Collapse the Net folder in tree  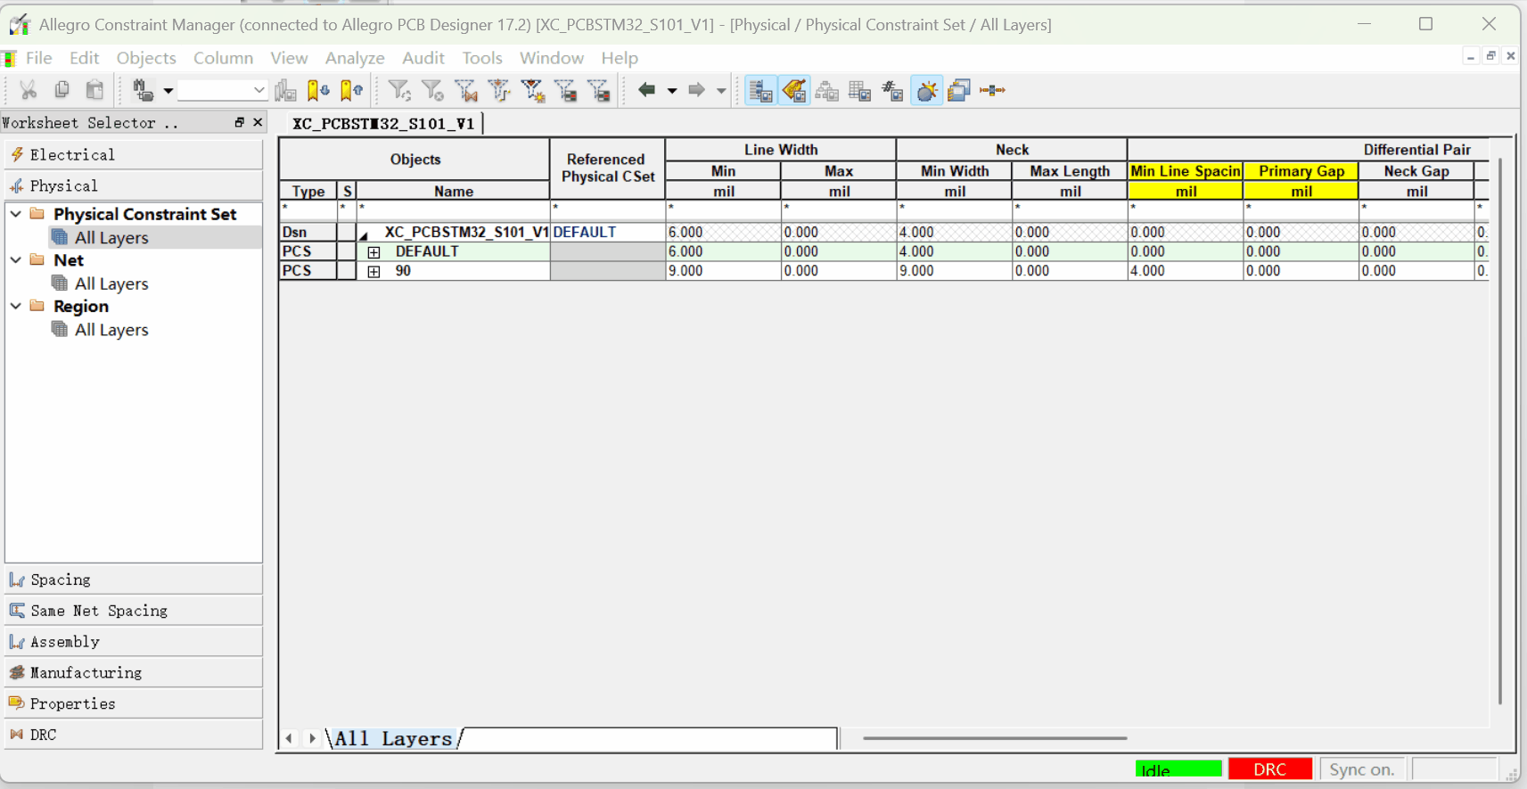[16, 260]
